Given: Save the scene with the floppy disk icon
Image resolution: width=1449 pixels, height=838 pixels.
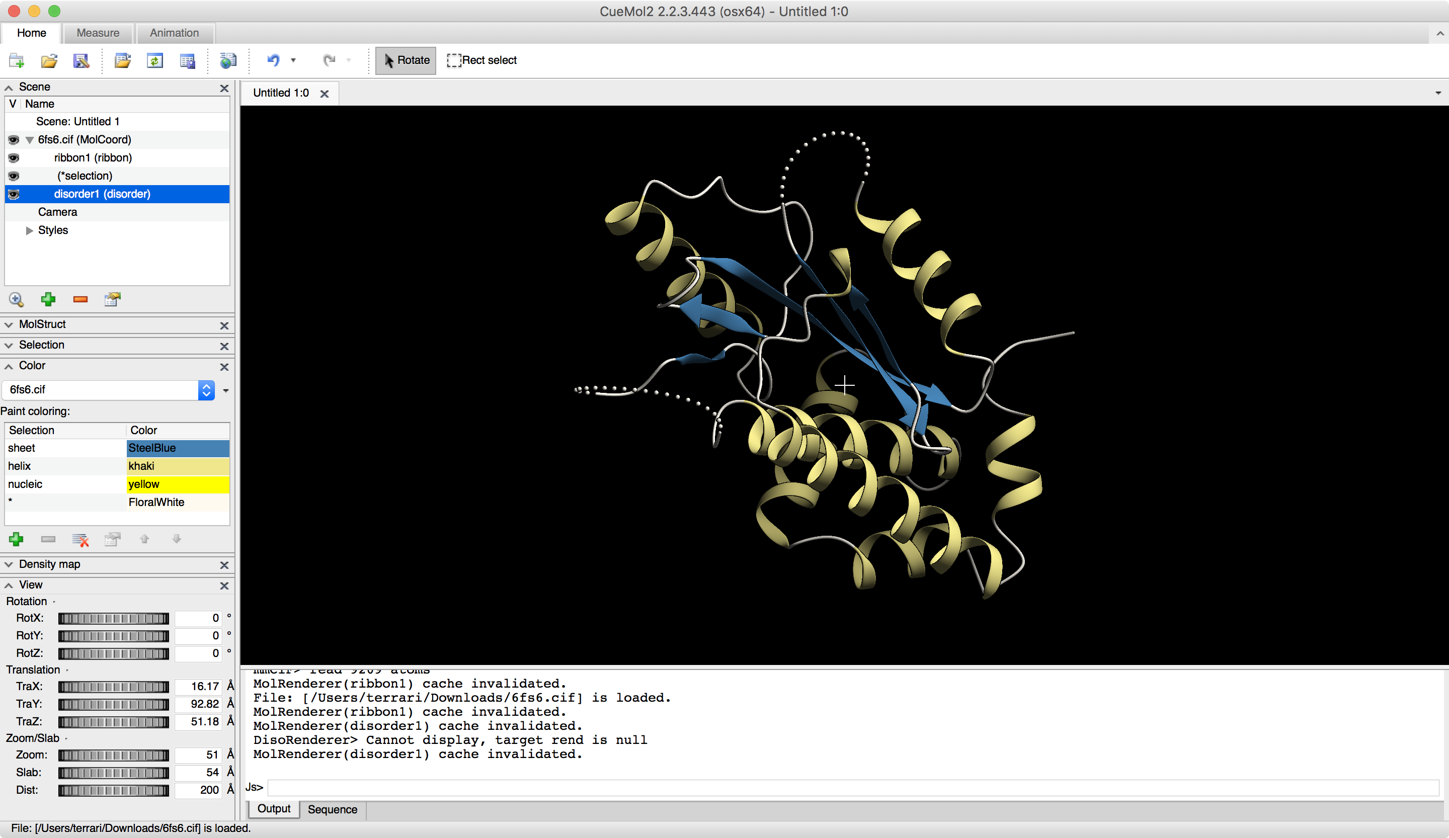Looking at the screenshot, I should point(82,60).
